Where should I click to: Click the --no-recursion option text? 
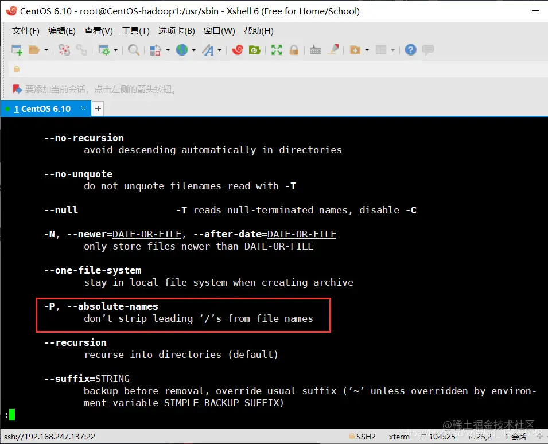coord(84,138)
